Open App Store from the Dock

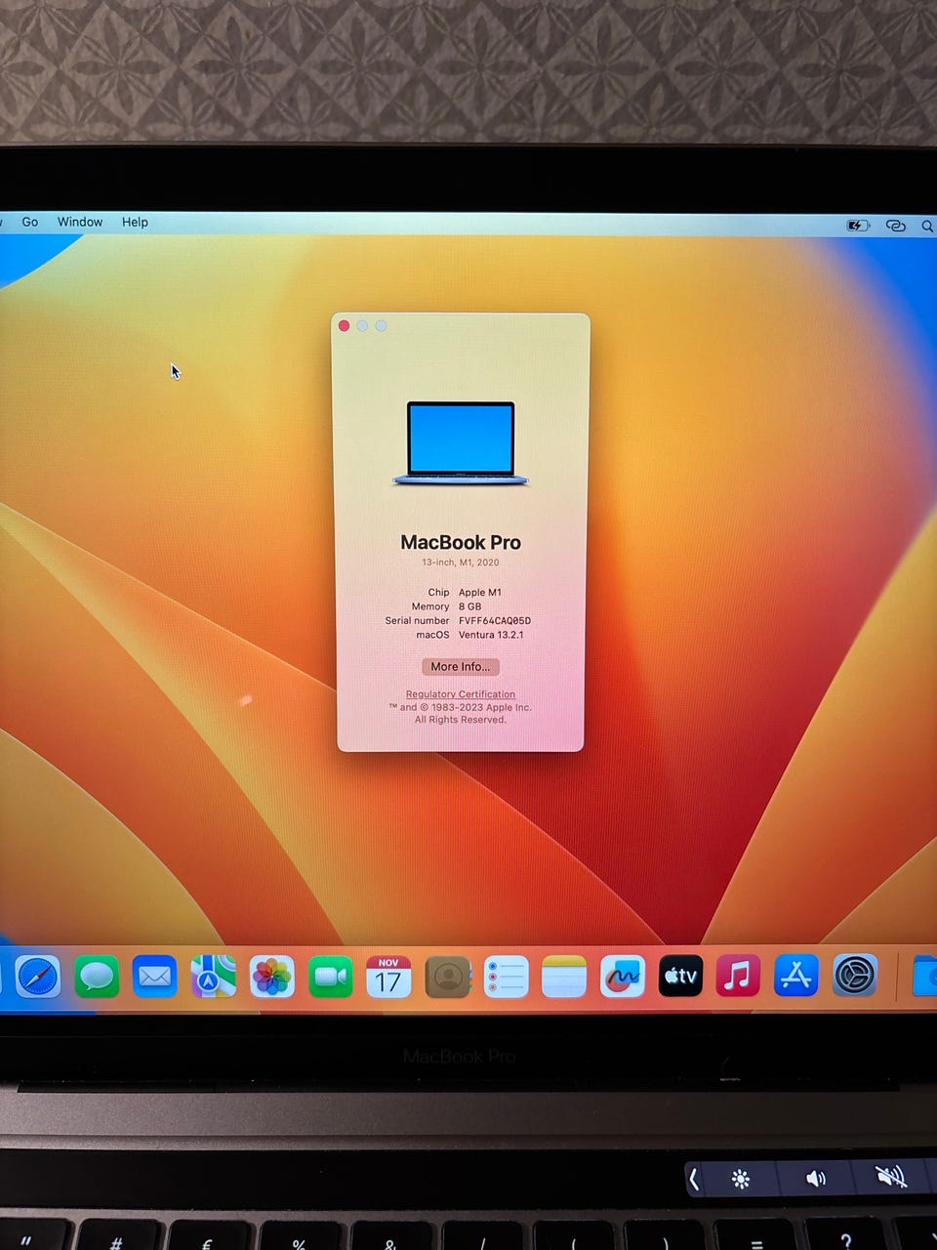pyautogui.click(x=796, y=976)
